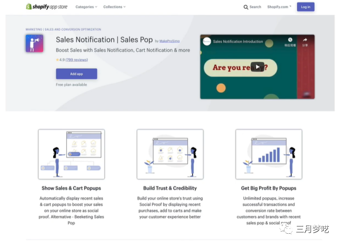Expand the Categories dropdown
Screen dimensions: 340x244
[x=86, y=7]
